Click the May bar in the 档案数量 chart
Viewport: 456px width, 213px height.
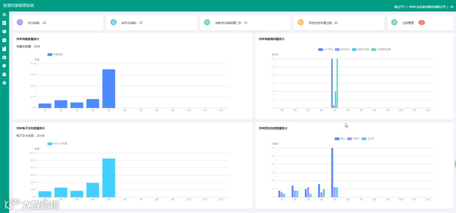click(109, 88)
